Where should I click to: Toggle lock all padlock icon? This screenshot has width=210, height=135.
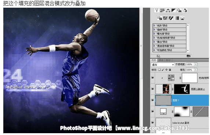click(x=170, y=70)
